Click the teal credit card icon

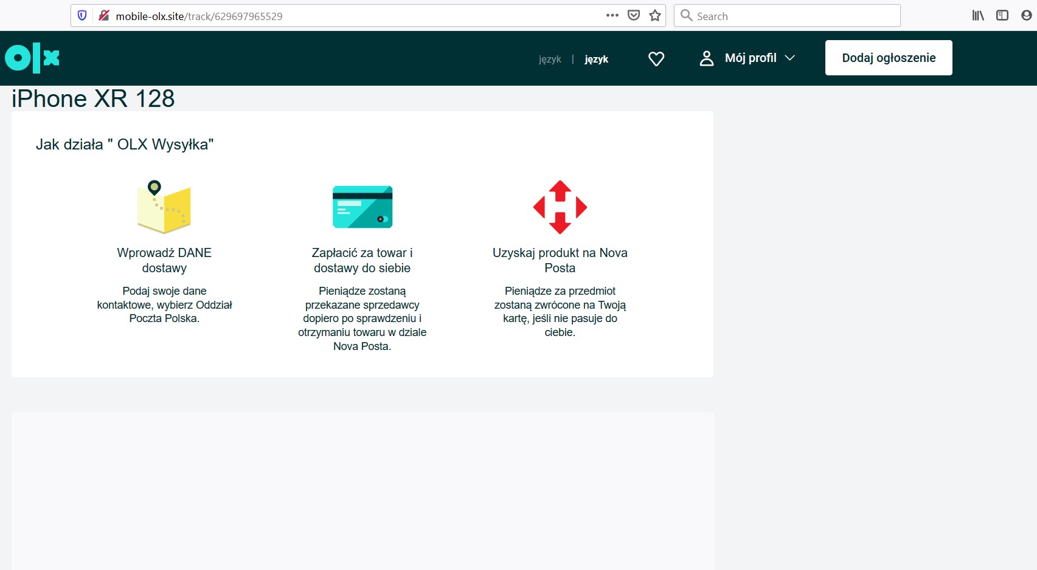click(362, 207)
